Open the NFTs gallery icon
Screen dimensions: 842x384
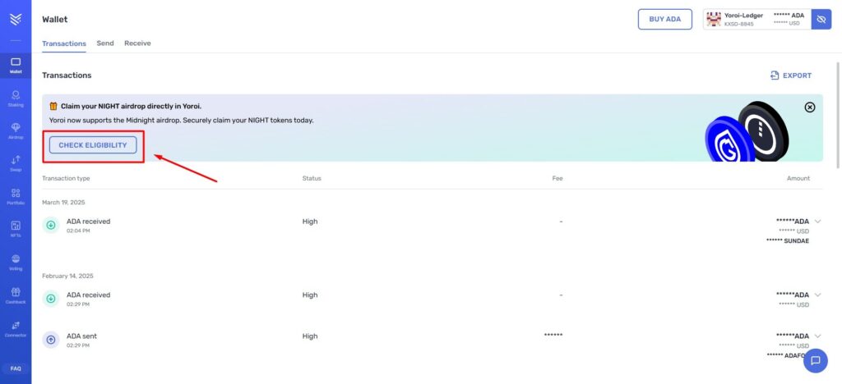click(16, 228)
